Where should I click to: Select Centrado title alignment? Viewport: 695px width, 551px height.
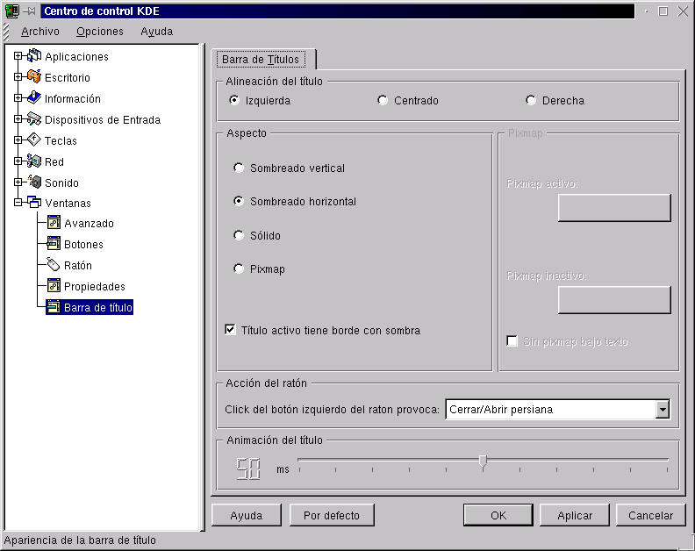[383, 101]
